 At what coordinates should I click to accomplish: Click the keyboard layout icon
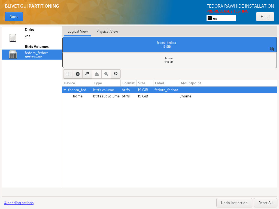point(210,18)
